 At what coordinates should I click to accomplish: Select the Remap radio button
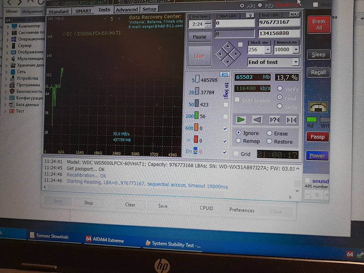pos(239,141)
